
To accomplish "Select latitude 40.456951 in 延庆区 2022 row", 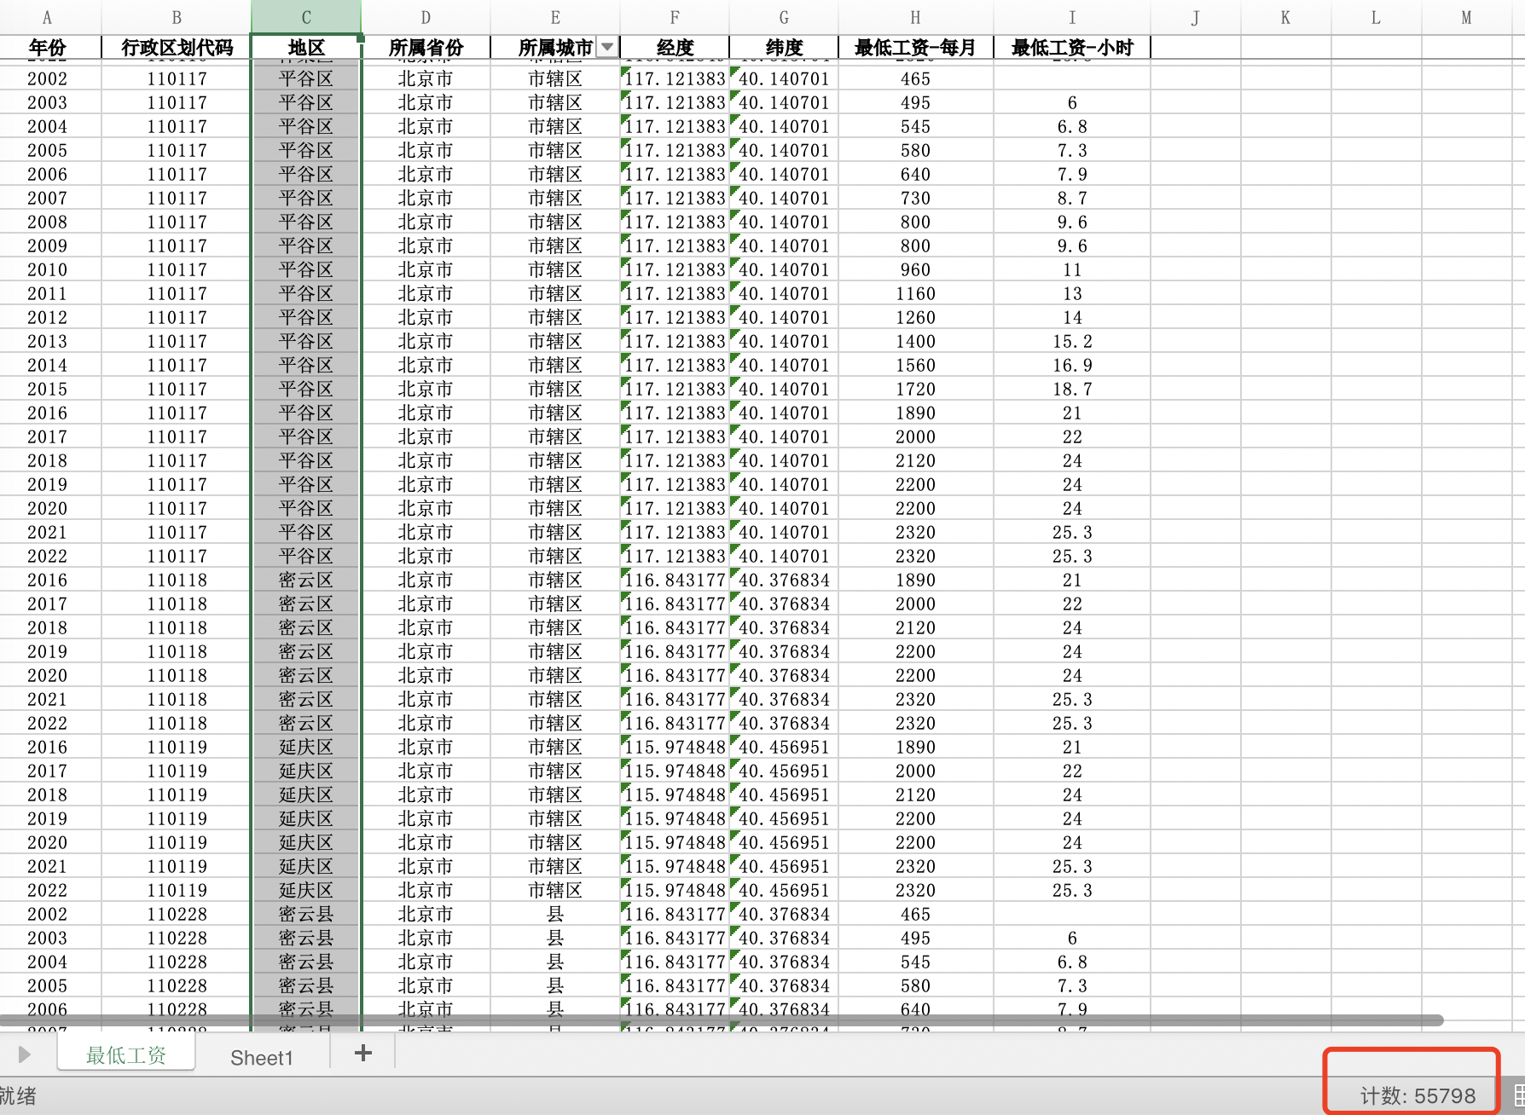I will click(784, 890).
